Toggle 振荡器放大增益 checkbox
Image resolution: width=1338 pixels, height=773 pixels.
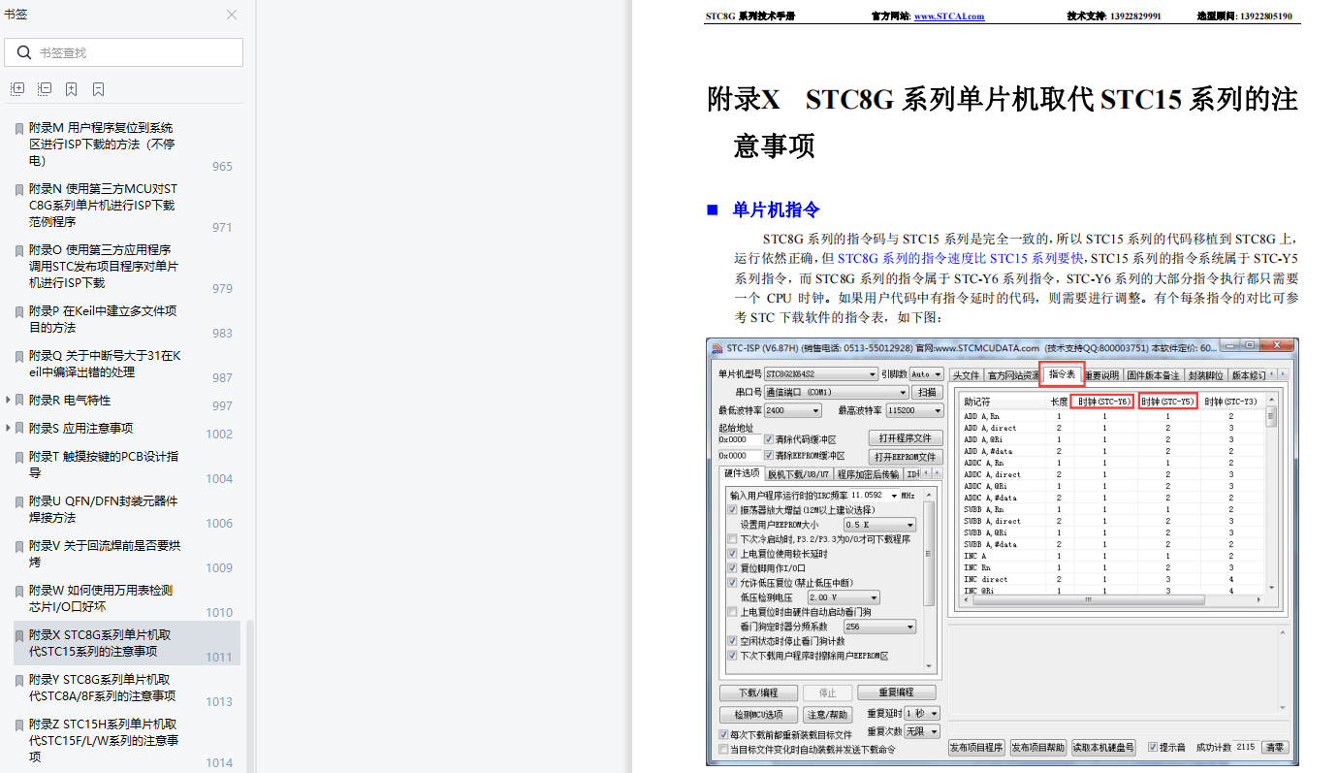732,509
